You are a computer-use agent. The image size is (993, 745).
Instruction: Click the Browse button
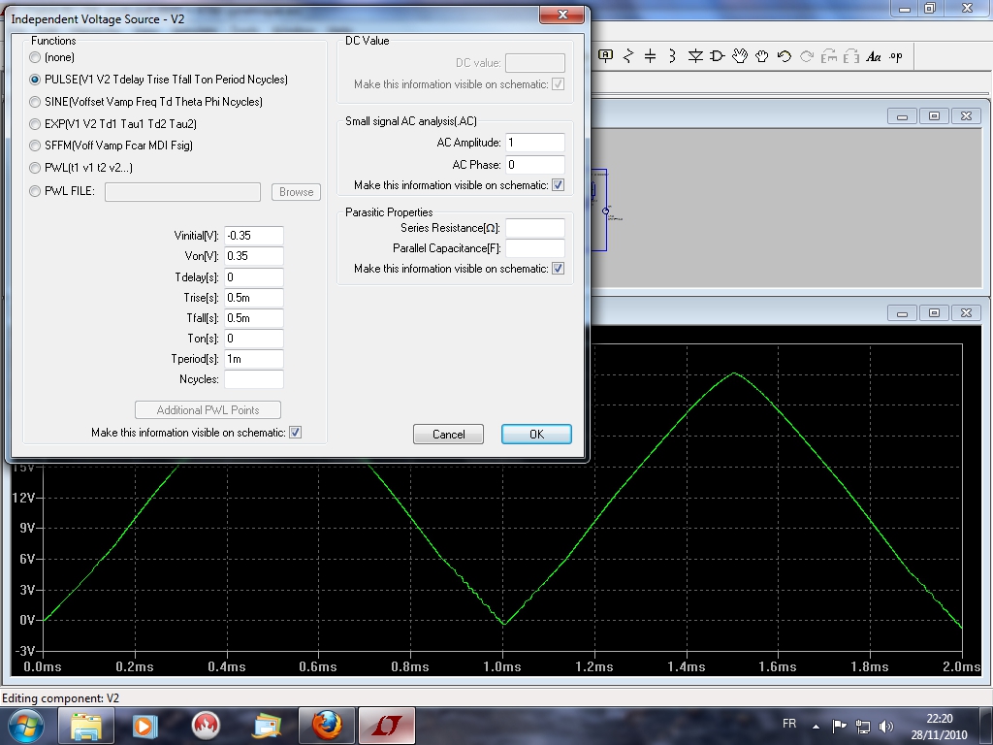297,192
